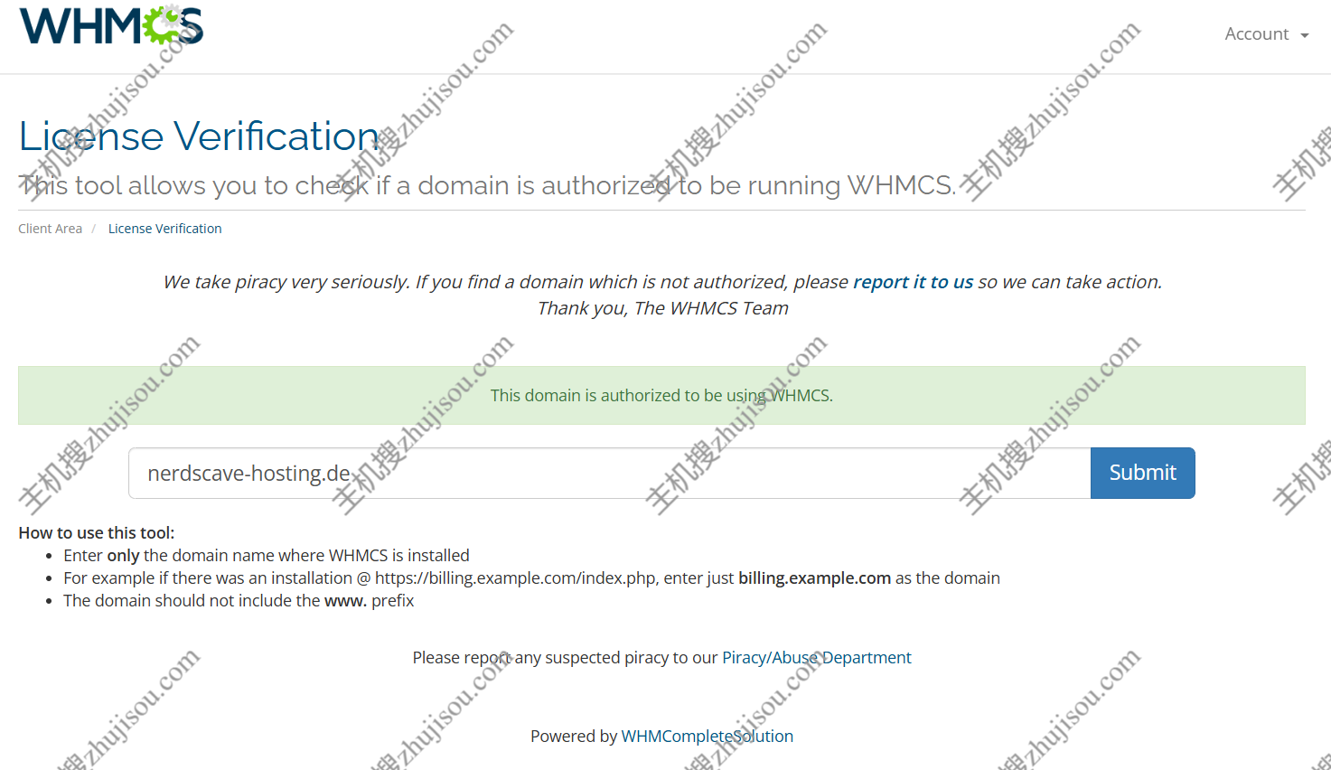Click 'Enter only the domain name' instruction
Screen dimensions: 1331x770
[267, 556]
